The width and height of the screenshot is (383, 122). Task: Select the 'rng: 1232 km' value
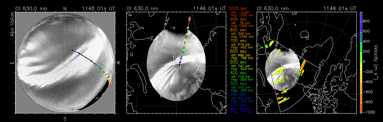point(242,15)
